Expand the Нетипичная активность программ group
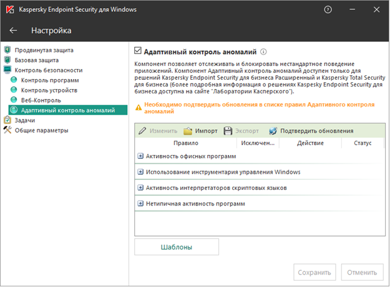 point(140,204)
